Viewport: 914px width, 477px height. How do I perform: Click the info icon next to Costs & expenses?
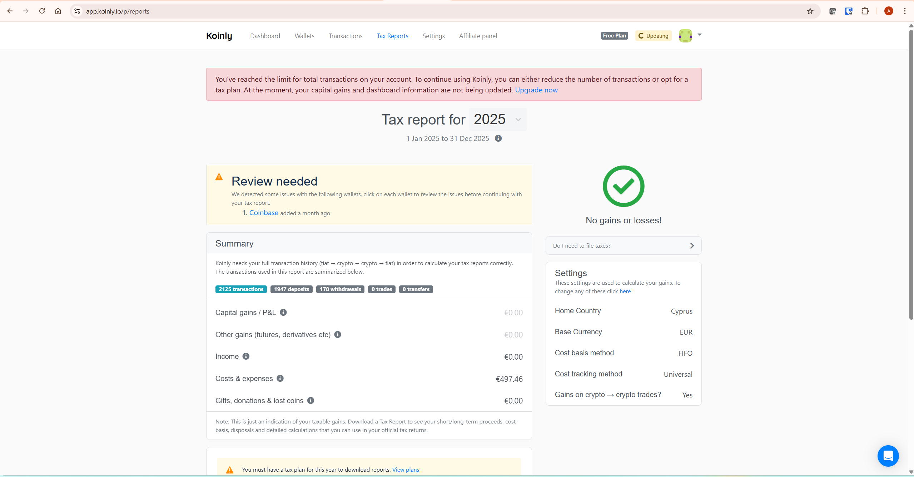[x=280, y=379]
